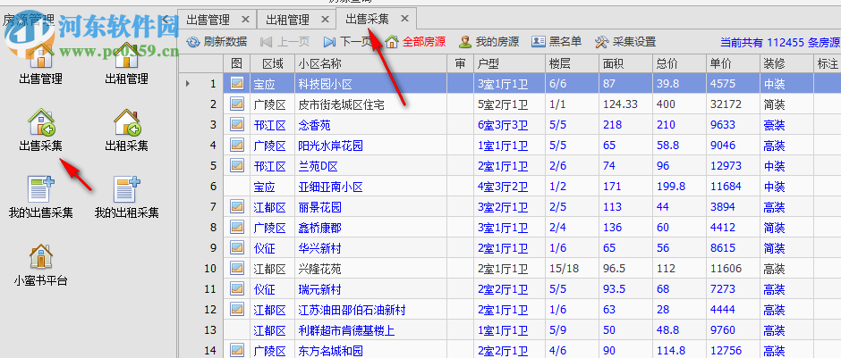
Task: Select the 念香苑 listing name
Action: (314, 125)
